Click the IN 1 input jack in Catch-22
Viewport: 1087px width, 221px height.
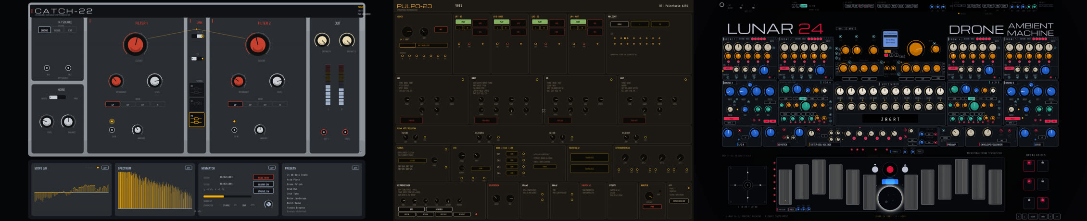pyautogui.click(x=47, y=68)
